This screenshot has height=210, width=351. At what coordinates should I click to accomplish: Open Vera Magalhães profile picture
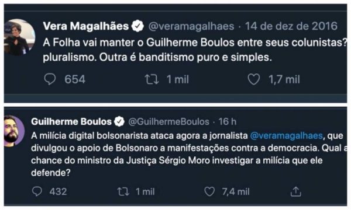(19, 37)
